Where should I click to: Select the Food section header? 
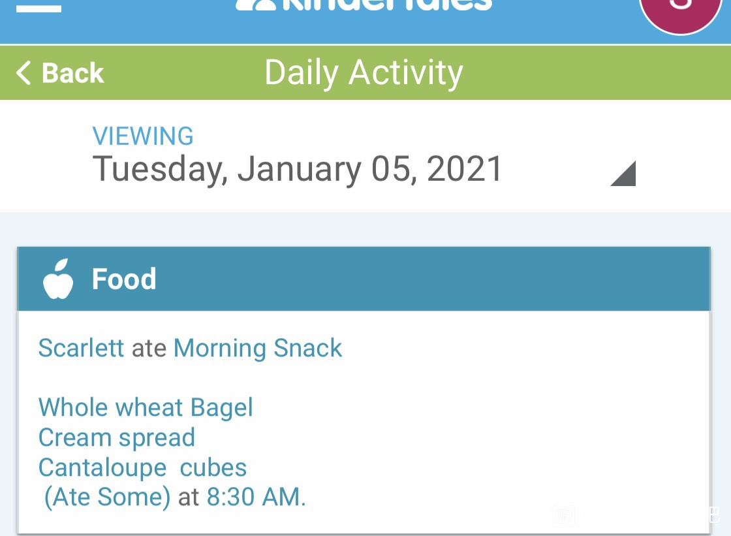point(364,279)
